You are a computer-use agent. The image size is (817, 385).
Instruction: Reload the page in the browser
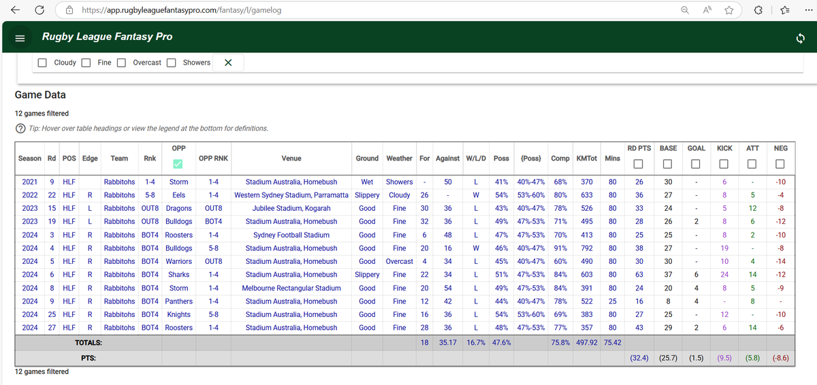[39, 10]
